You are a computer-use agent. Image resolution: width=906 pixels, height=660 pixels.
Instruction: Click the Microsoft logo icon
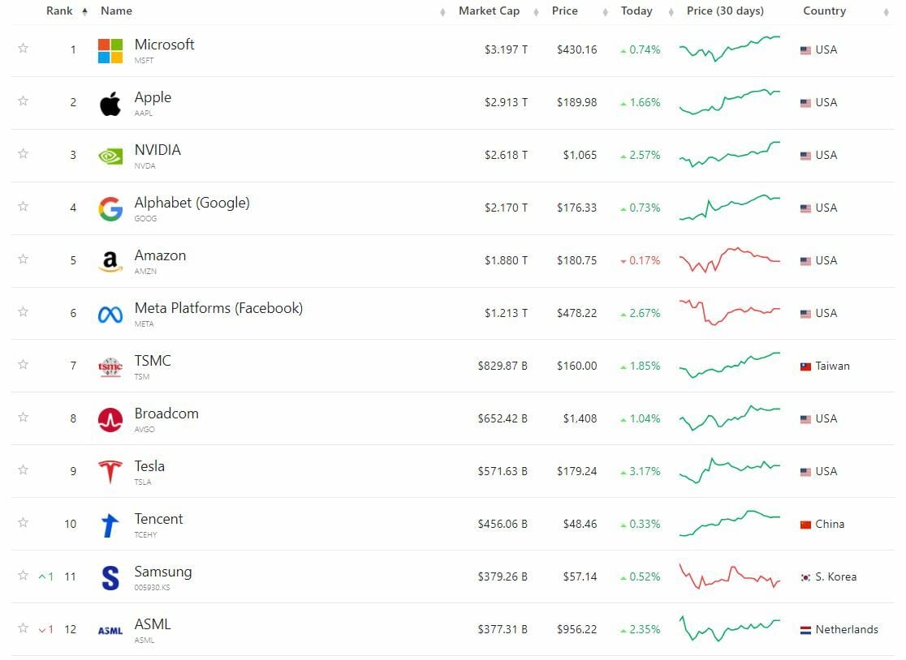[110, 50]
